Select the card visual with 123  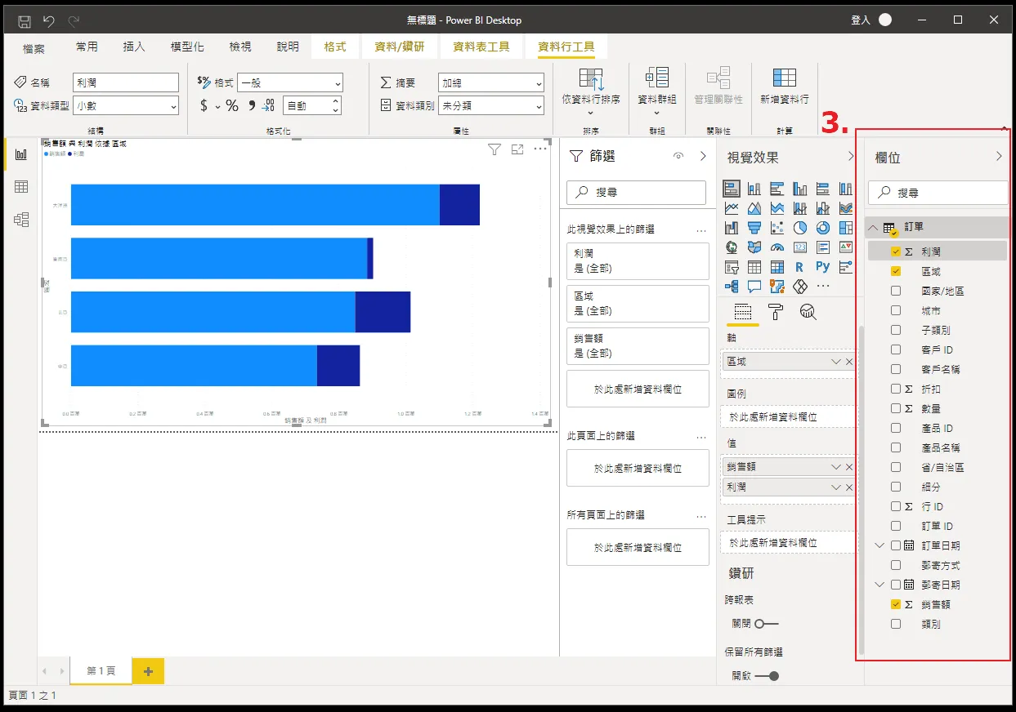pos(800,247)
